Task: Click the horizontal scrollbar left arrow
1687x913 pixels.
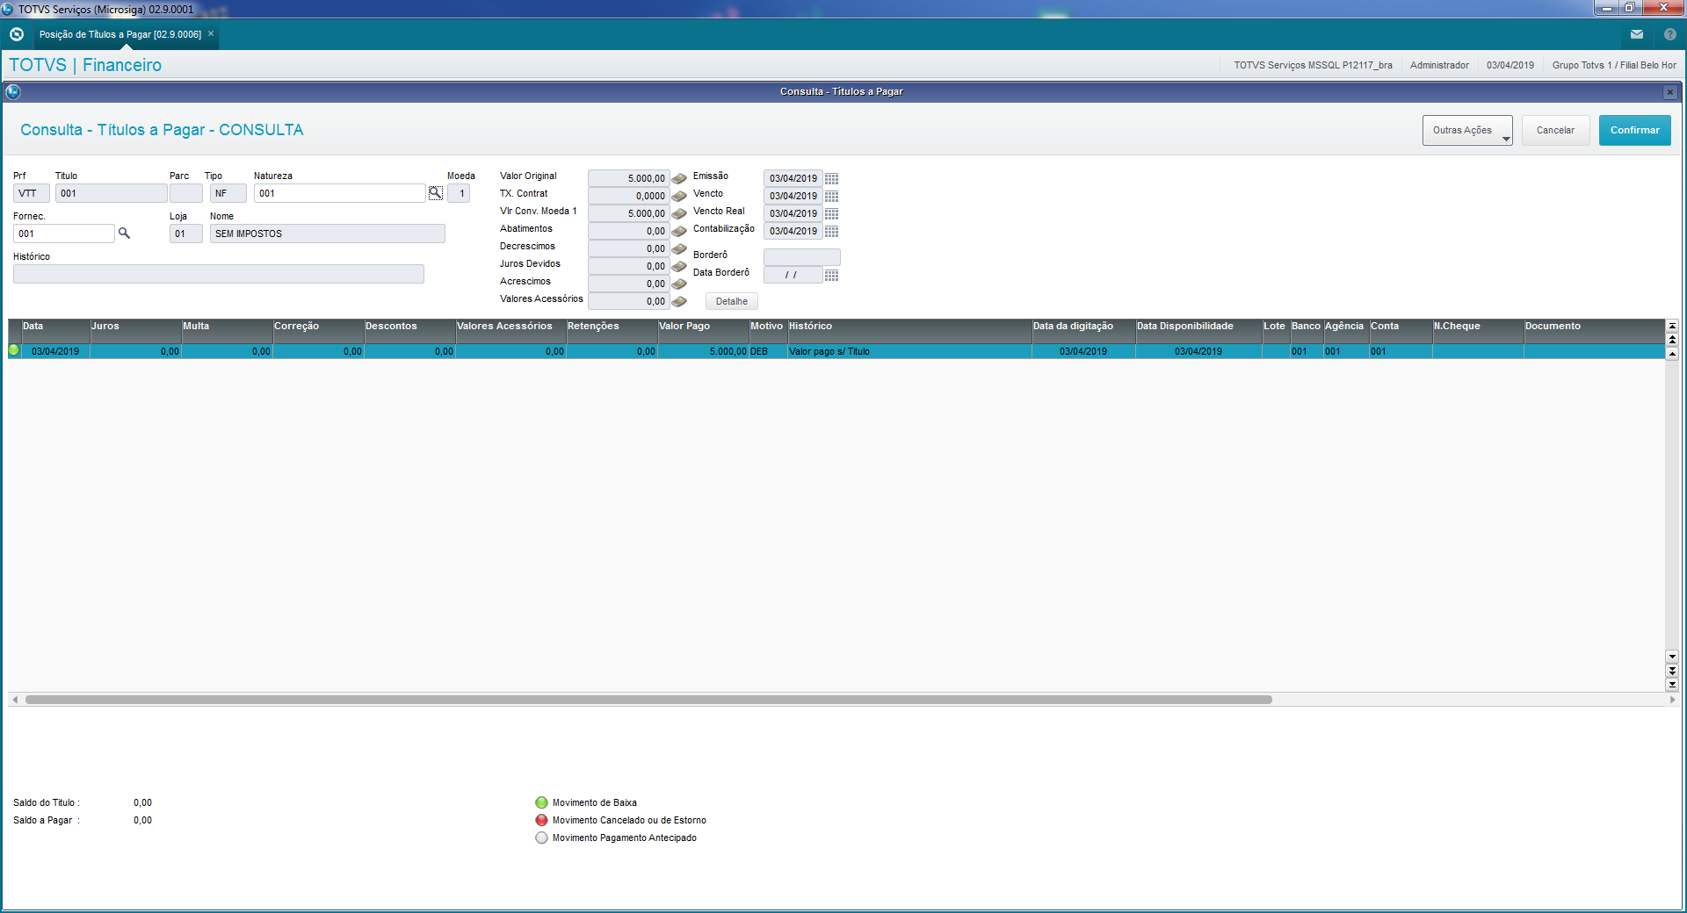Action: coord(15,700)
